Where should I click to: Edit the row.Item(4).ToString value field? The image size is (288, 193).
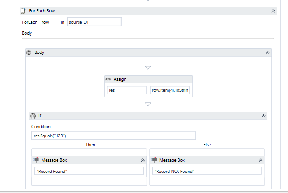click(x=170, y=90)
